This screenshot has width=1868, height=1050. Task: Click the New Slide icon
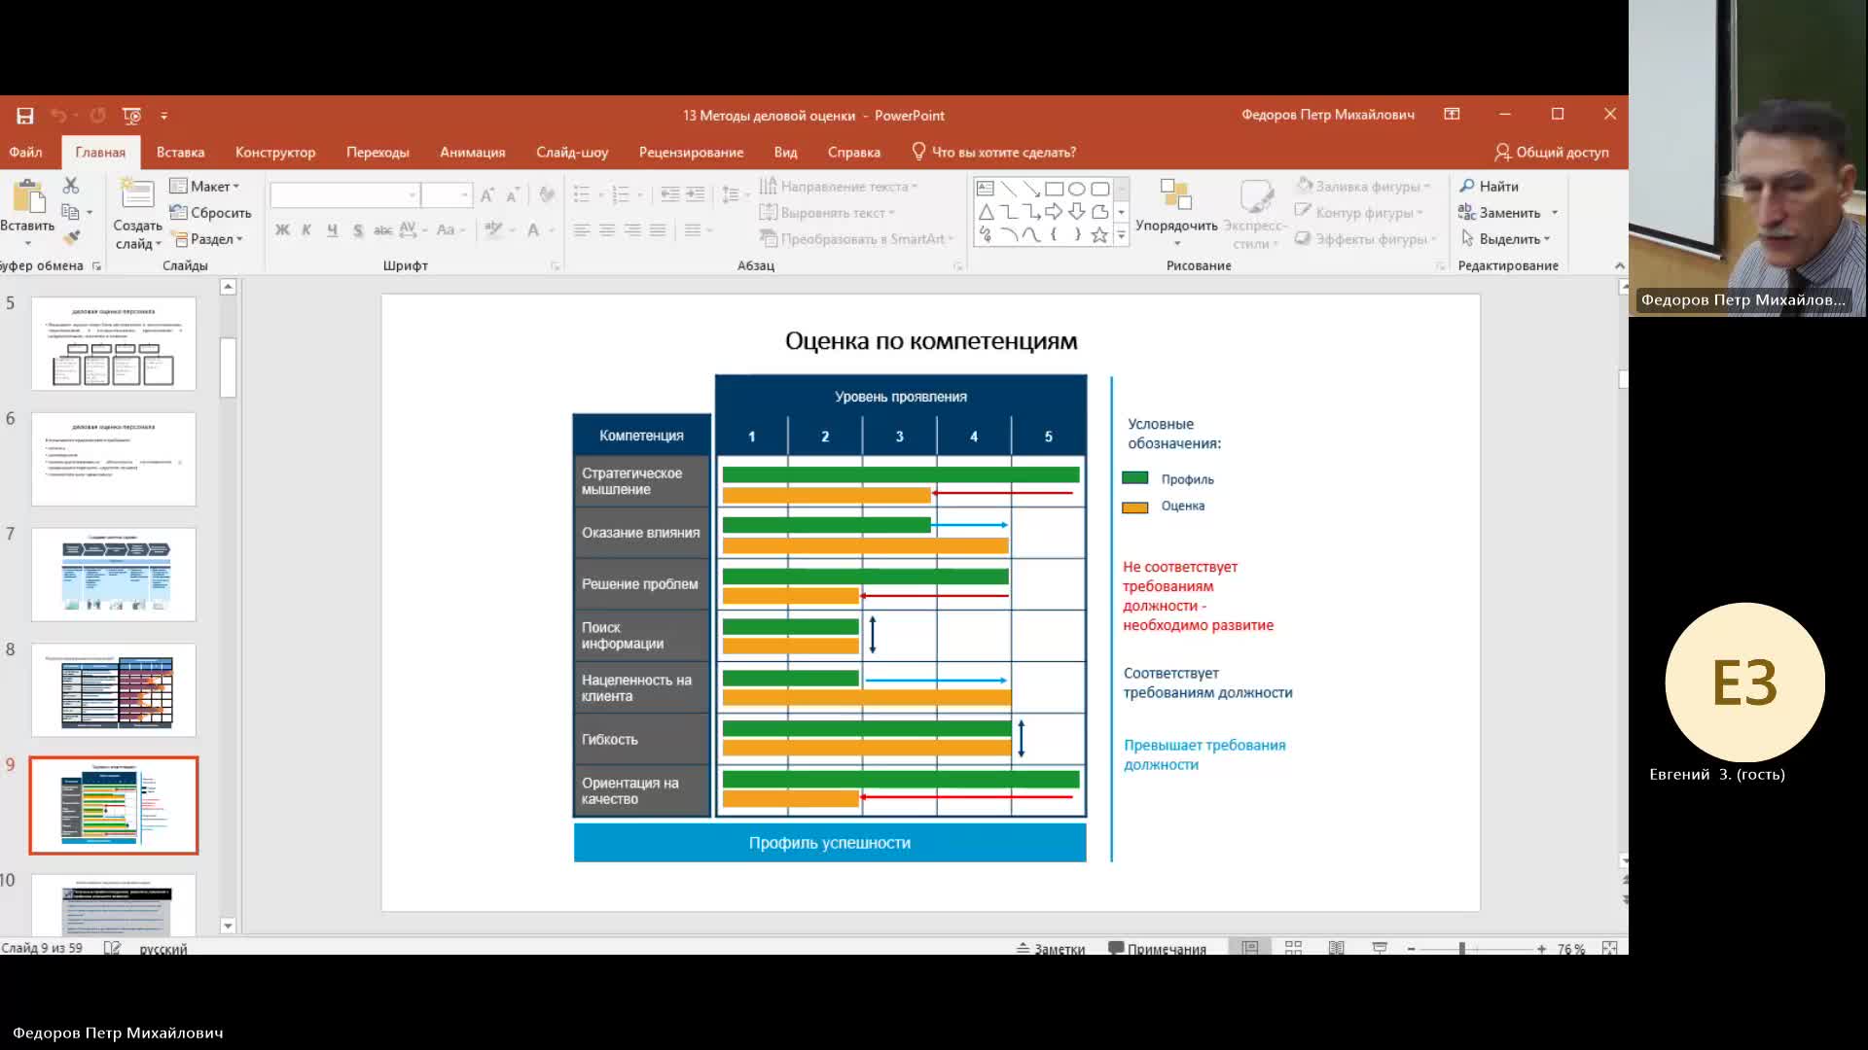tap(137, 194)
